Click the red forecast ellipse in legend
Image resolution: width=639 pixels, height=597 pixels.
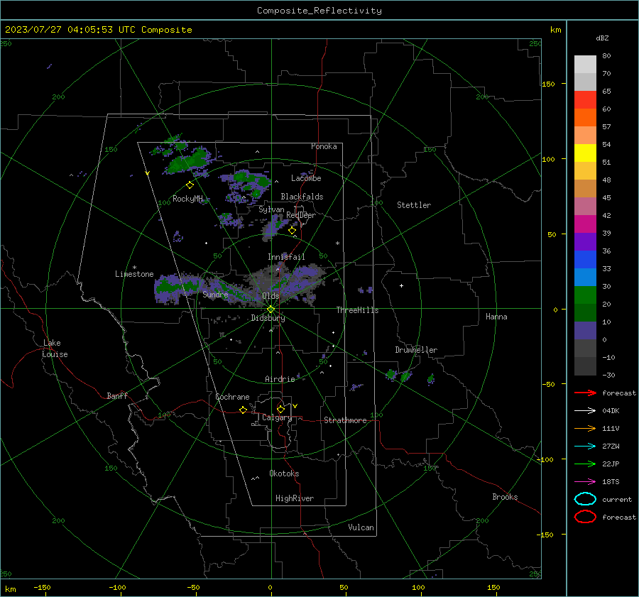pos(585,517)
